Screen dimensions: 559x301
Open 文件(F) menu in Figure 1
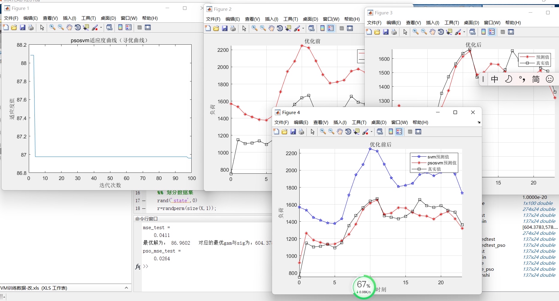[11, 18]
